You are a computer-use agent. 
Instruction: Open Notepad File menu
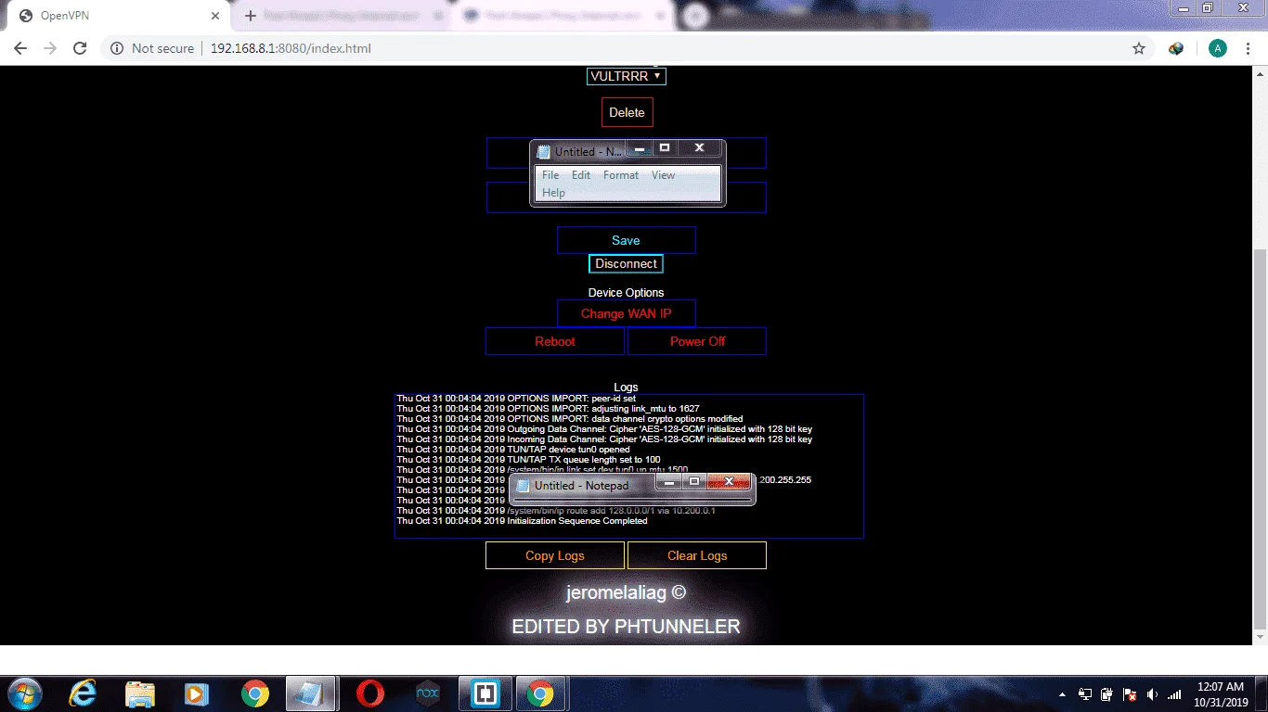tap(550, 175)
